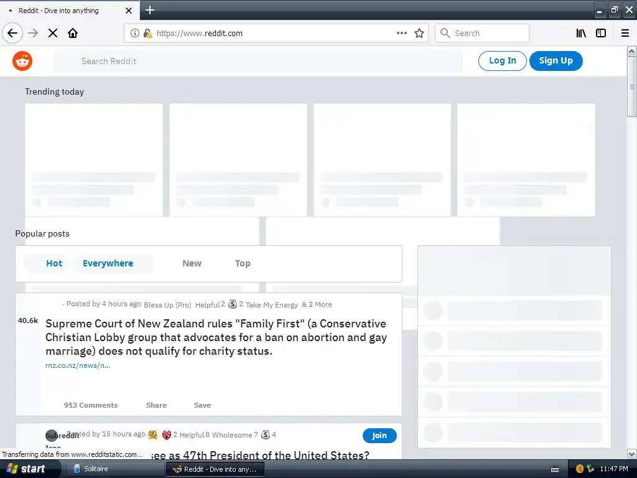Viewport: 637px width, 478px height.
Task: Click the 'Bless Up (Pro)' award label
Action: click(x=167, y=305)
